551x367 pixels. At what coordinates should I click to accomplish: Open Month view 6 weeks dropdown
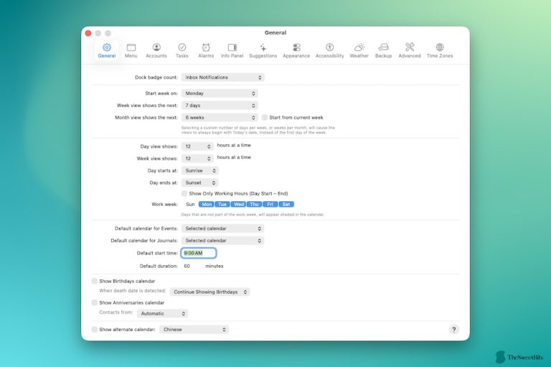point(220,117)
